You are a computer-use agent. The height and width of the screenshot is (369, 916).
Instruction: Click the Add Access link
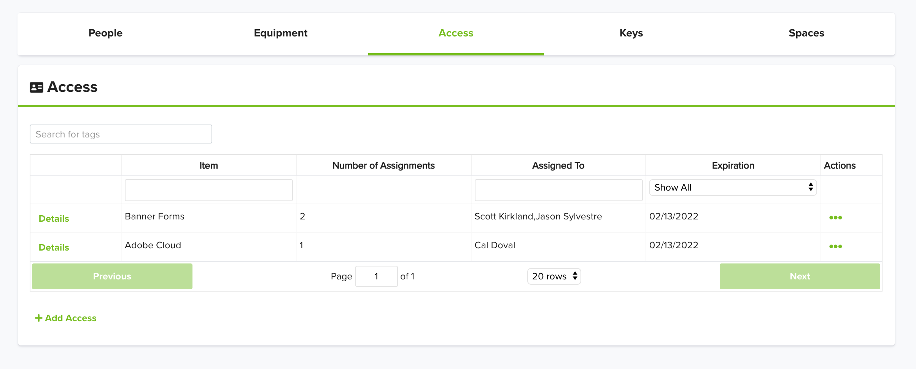pos(65,318)
